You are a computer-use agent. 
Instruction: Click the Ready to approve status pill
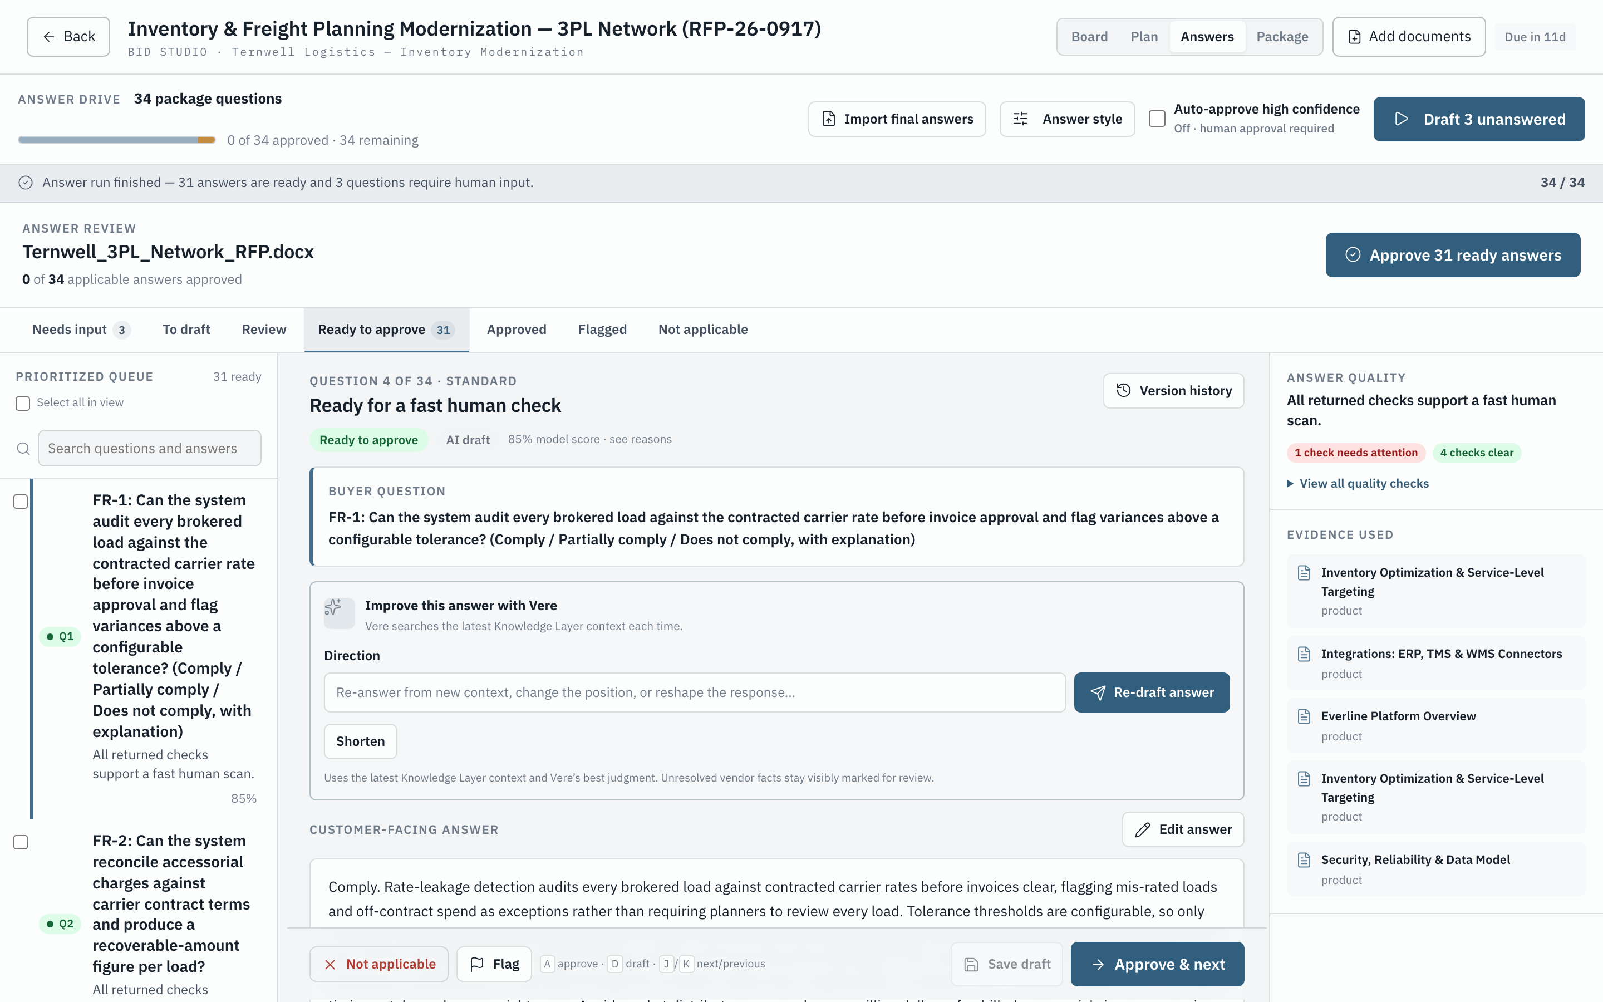click(368, 440)
